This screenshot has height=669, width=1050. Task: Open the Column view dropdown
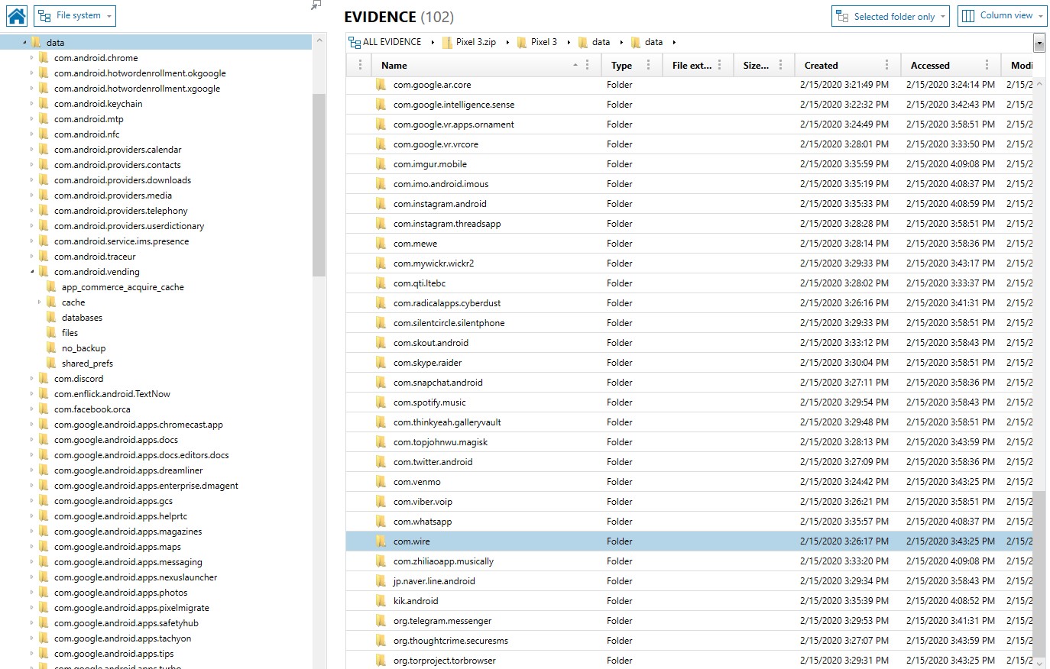(x=1003, y=16)
